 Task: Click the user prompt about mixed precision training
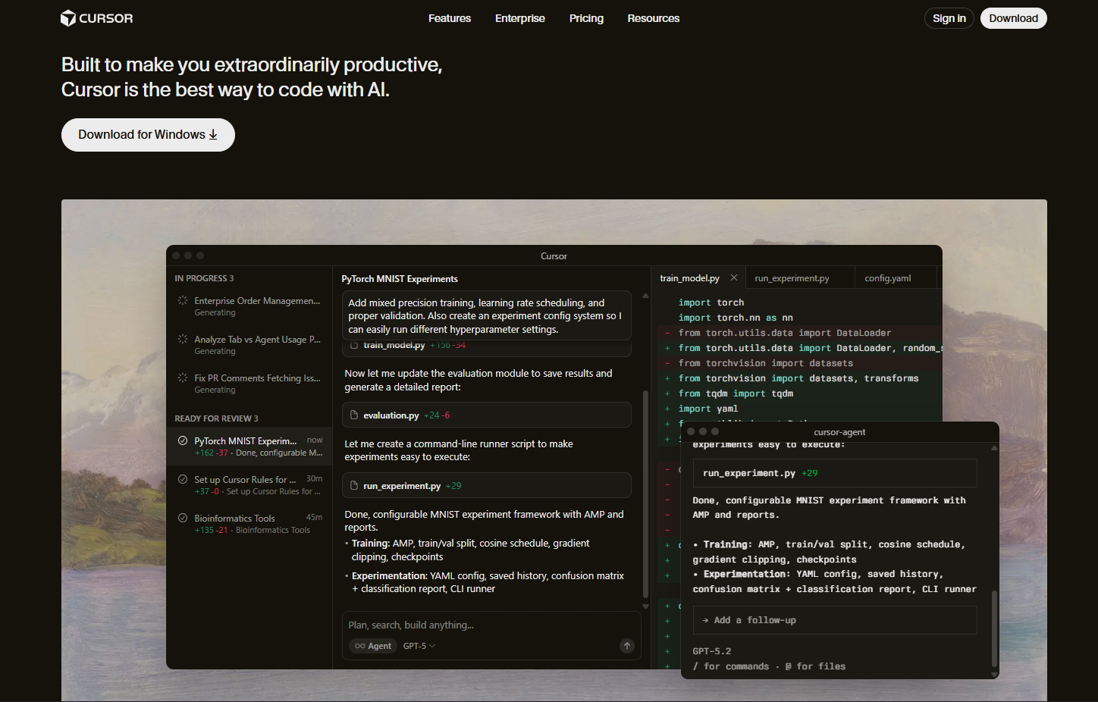coord(486,316)
